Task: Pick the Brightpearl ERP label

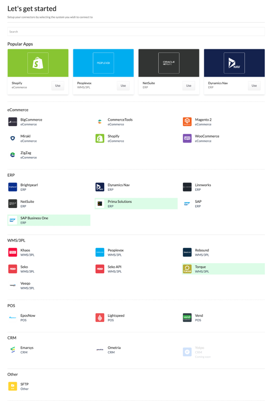Action: tap(29, 185)
